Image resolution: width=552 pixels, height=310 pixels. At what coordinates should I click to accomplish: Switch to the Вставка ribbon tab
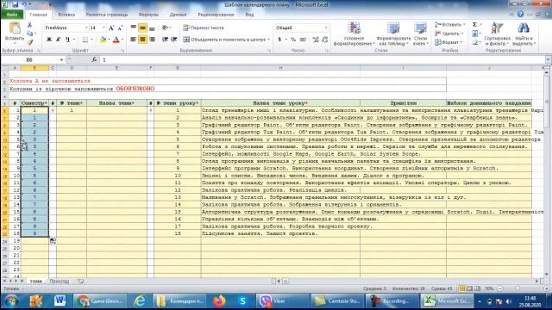(x=66, y=15)
